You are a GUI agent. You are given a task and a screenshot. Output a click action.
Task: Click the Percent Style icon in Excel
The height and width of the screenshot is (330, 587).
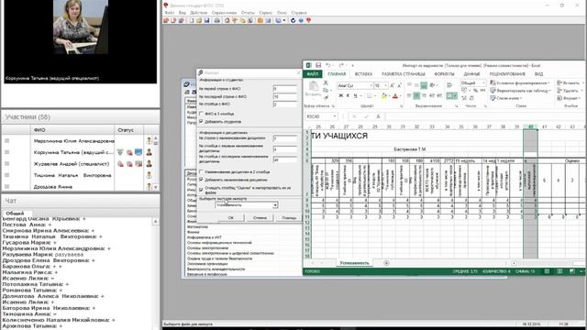475,90
